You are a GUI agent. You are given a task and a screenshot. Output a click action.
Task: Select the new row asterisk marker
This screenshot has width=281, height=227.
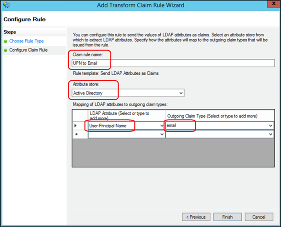coord(76,134)
